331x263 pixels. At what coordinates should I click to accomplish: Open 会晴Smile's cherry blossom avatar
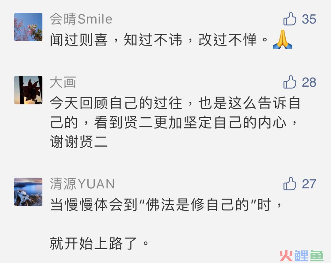pos(28,27)
